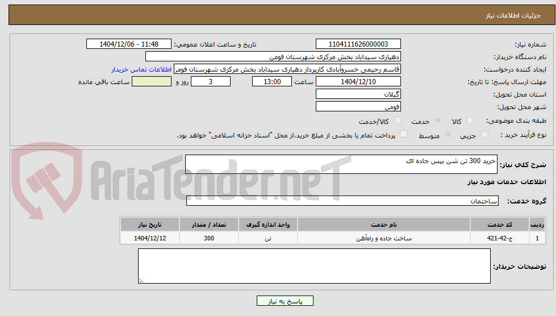This screenshot has height=316, width=556.
Task: Click the پاسخ به نیاز button
Action: (285, 301)
